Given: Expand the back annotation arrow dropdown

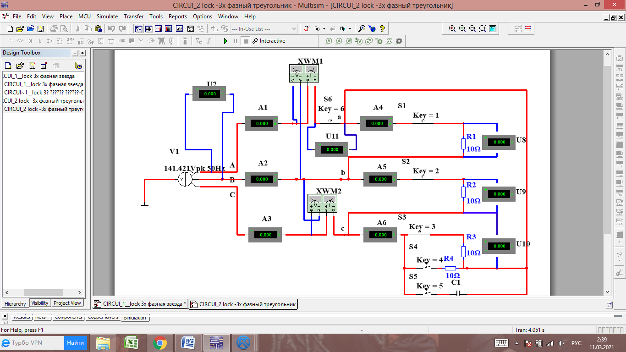Looking at the screenshot, I should (x=324, y=29).
